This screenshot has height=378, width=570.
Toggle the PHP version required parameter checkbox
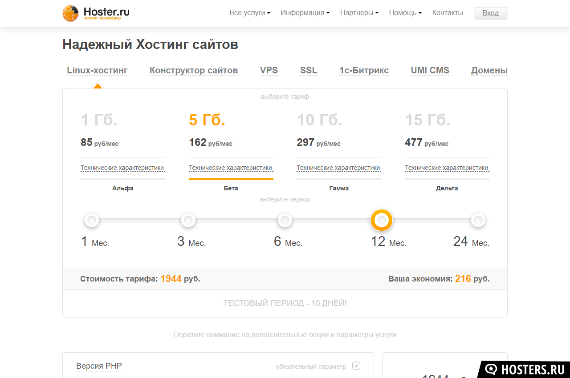tap(356, 366)
